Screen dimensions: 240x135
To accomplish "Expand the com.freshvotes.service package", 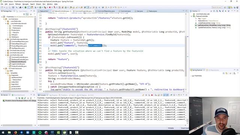I will click(6, 52).
